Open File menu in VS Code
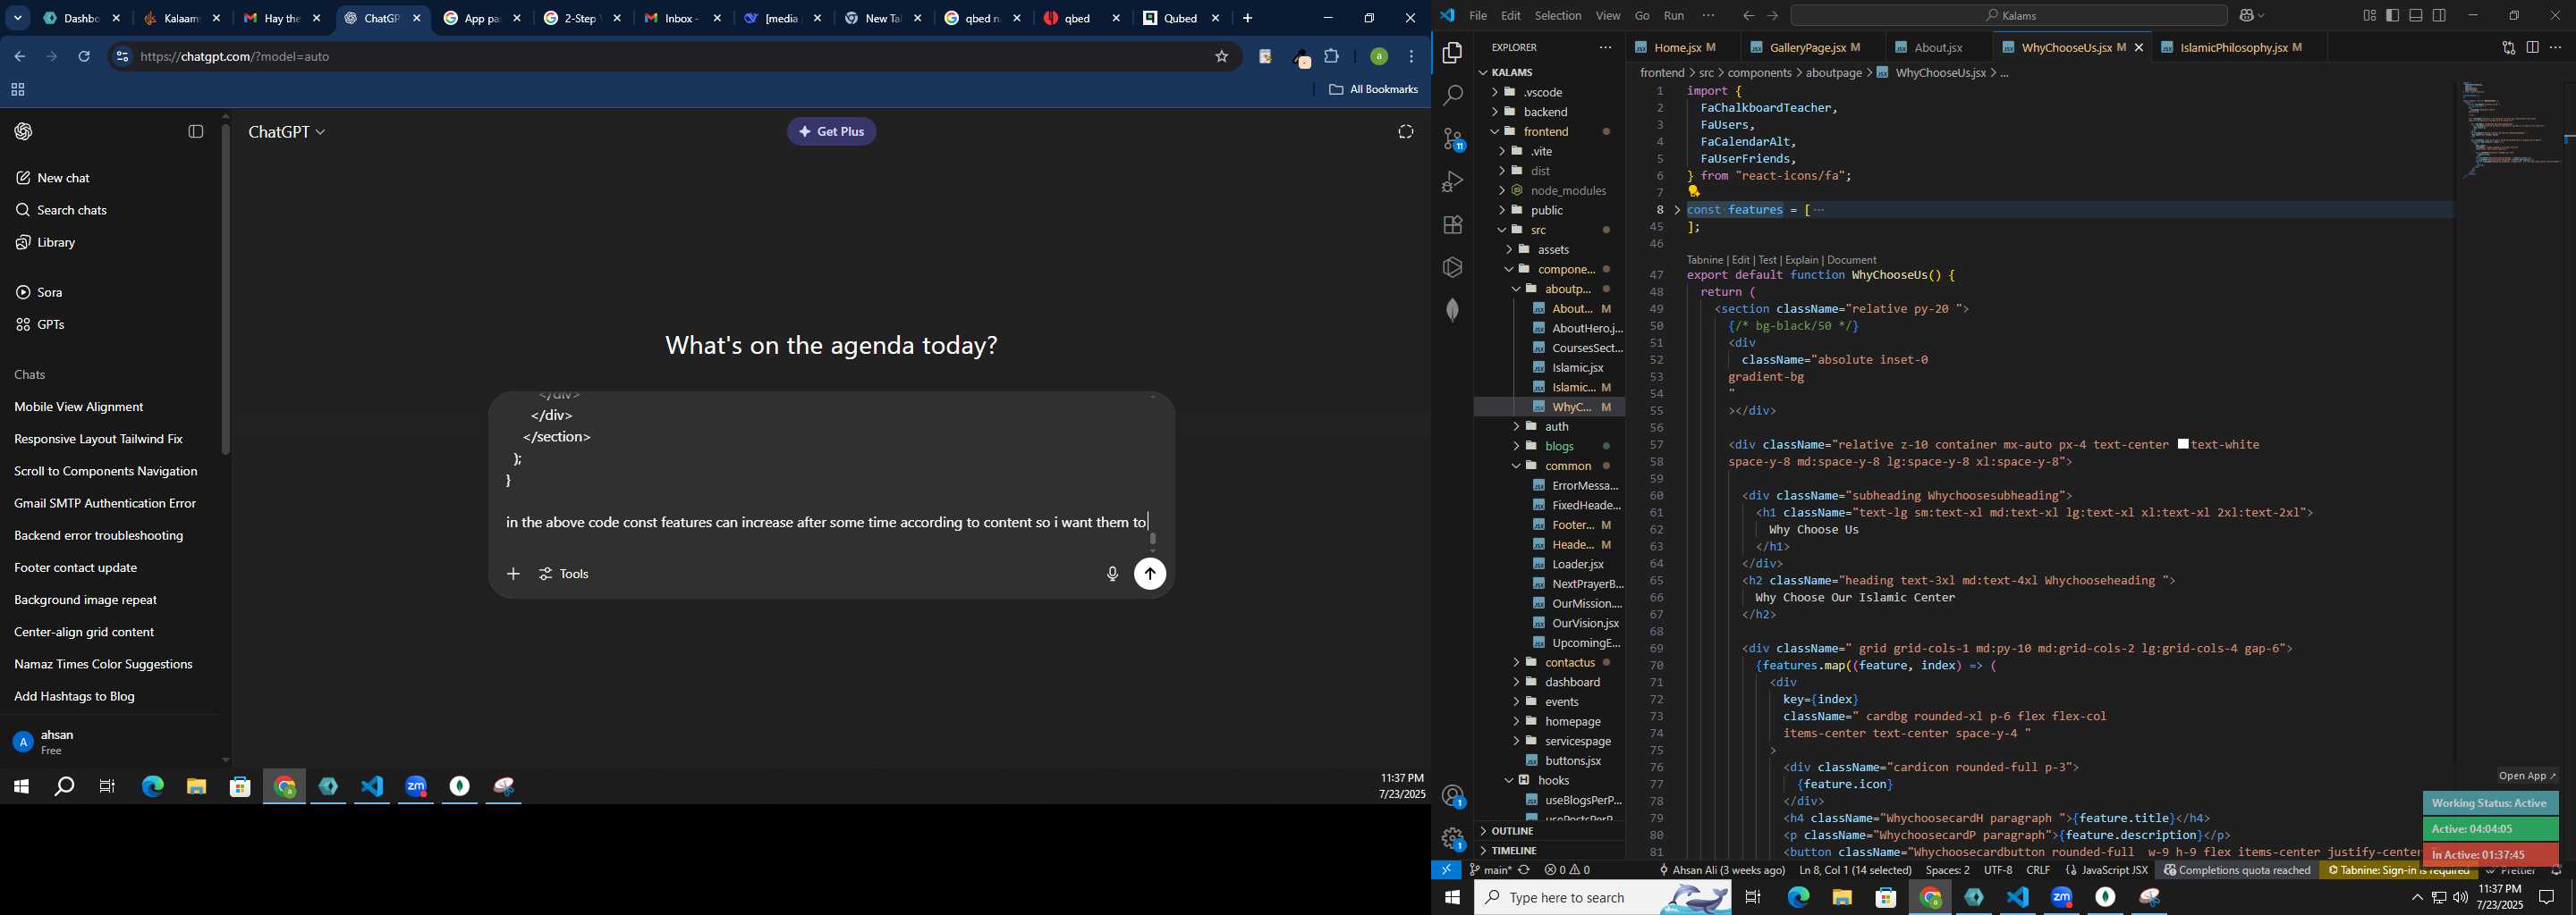The width and height of the screenshot is (2576, 915). tap(1477, 16)
